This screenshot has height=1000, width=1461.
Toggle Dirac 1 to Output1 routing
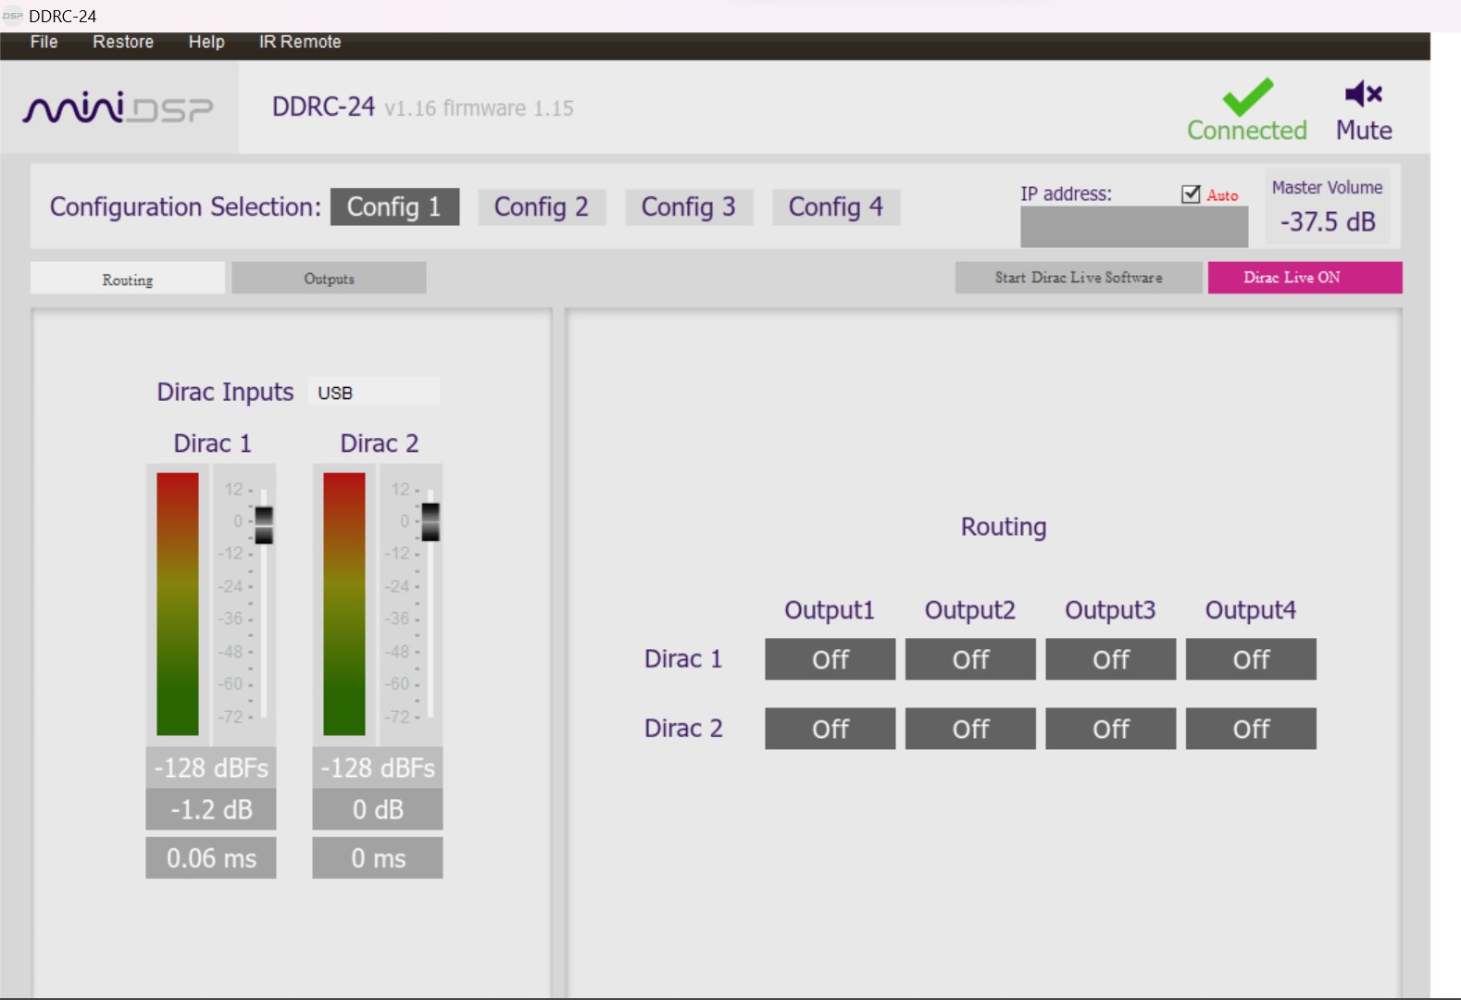pyautogui.click(x=830, y=659)
